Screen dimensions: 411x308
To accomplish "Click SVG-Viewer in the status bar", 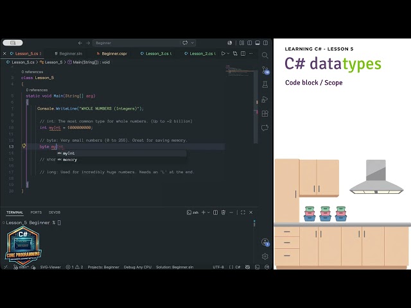I will (x=50, y=267).
